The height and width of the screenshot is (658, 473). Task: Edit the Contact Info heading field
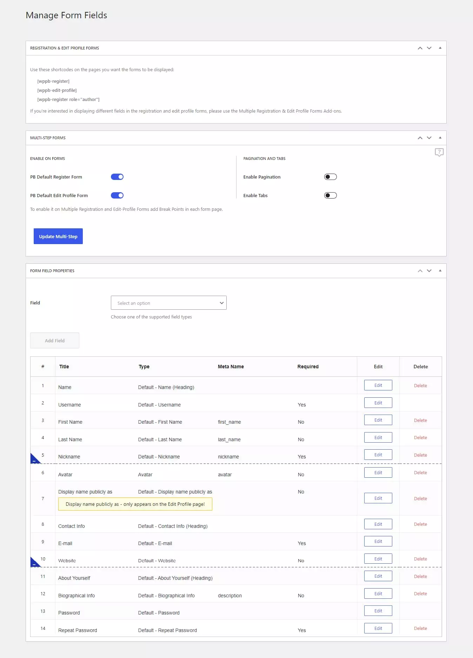coord(378,524)
